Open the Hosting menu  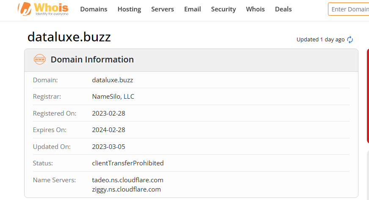pyautogui.click(x=129, y=9)
